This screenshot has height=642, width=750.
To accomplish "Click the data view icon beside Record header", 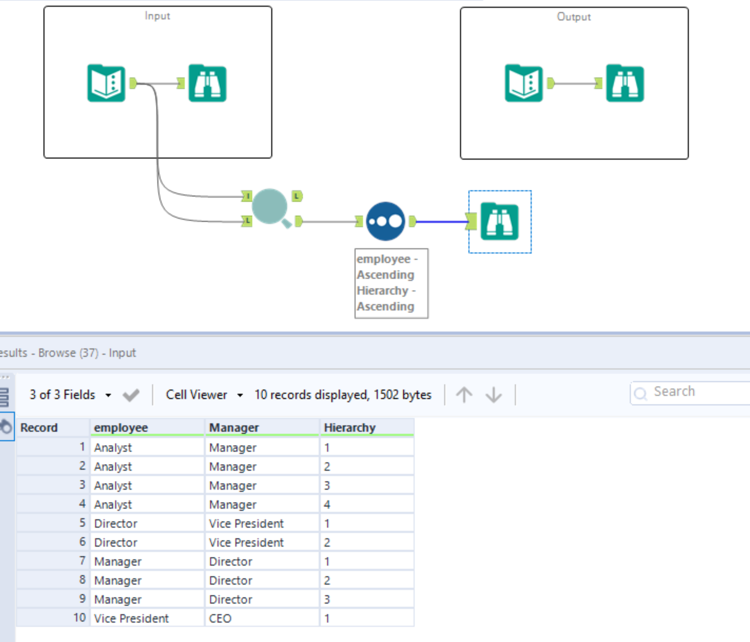I will click(6, 427).
